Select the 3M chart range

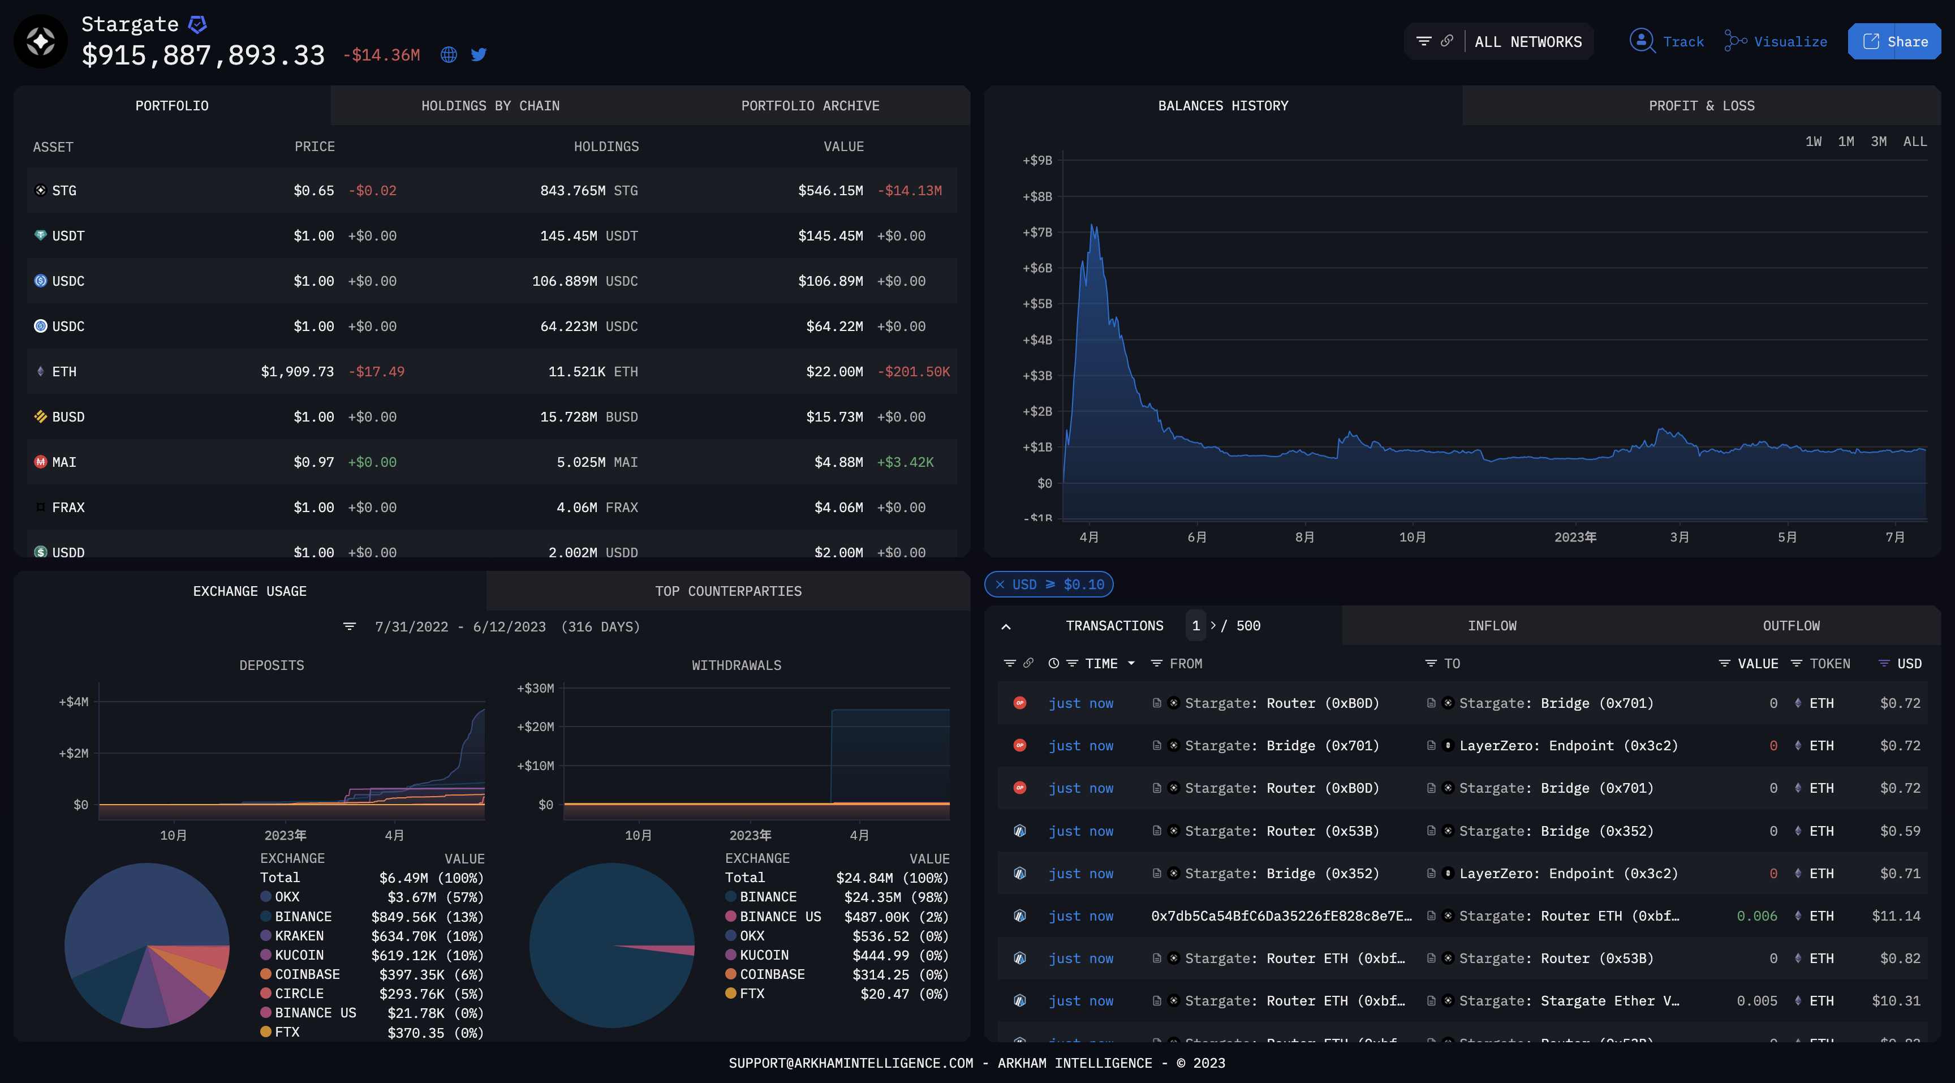[1878, 142]
